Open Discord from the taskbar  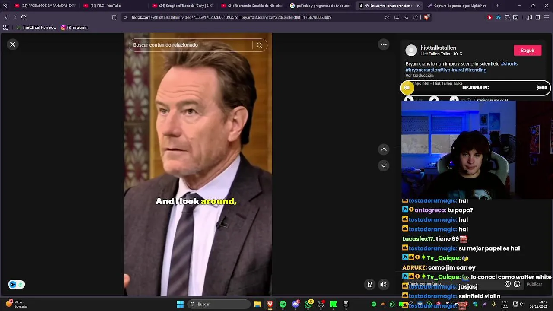coord(296,304)
